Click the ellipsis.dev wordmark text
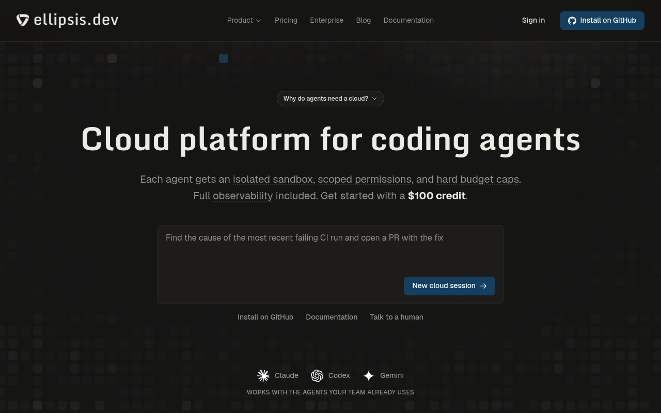 click(x=76, y=20)
